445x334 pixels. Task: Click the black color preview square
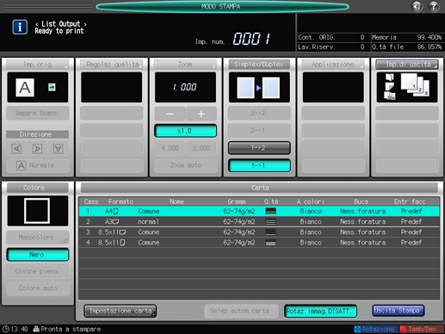pyautogui.click(x=37, y=211)
